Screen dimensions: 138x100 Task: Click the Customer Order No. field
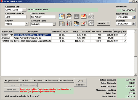pyautogui.click(x=16, y=17)
